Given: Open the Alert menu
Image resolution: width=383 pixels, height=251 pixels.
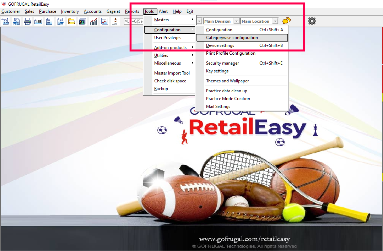Looking at the screenshot, I should 163,11.
